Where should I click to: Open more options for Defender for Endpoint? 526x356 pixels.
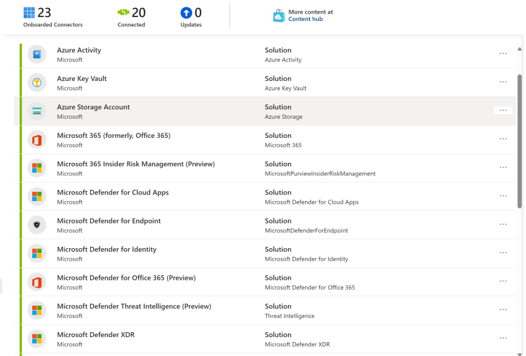(x=503, y=224)
